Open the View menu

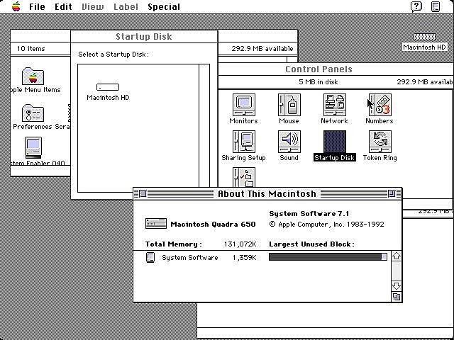coord(93,6)
